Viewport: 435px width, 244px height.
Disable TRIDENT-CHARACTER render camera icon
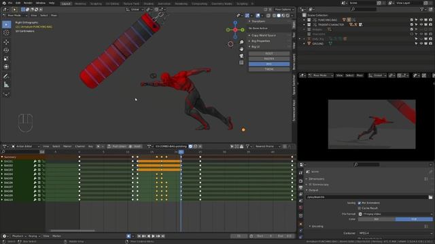pos(430,24)
